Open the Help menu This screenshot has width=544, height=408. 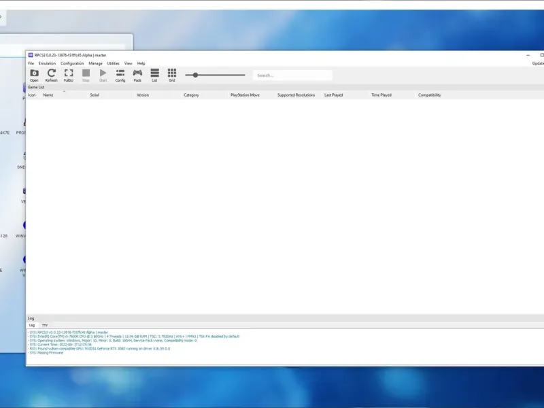click(141, 63)
